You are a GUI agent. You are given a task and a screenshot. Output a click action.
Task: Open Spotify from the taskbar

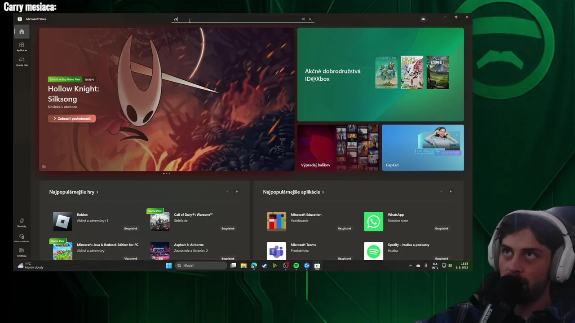[296, 266]
